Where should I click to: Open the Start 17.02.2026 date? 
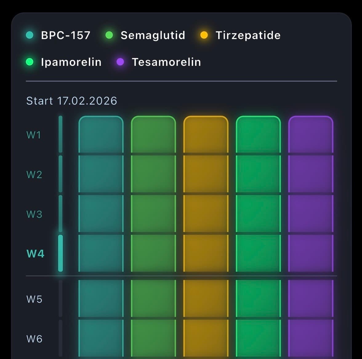pyautogui.click(x=72, y=101)
